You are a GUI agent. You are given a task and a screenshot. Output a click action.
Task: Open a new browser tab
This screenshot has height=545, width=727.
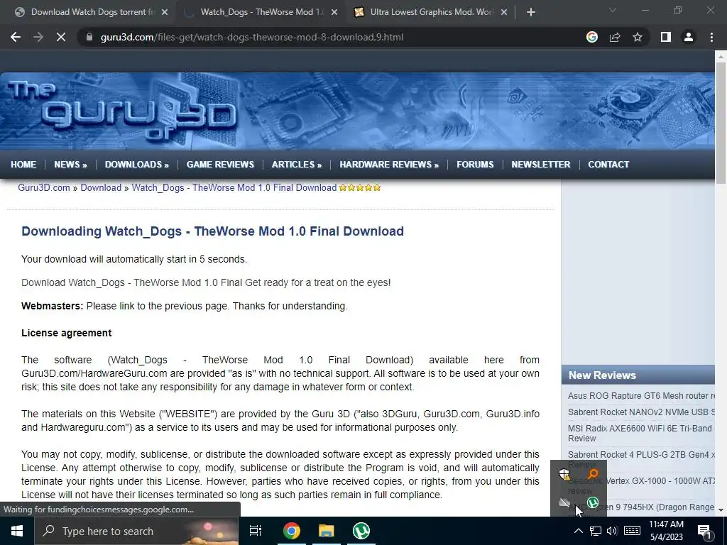click(531, 12)
